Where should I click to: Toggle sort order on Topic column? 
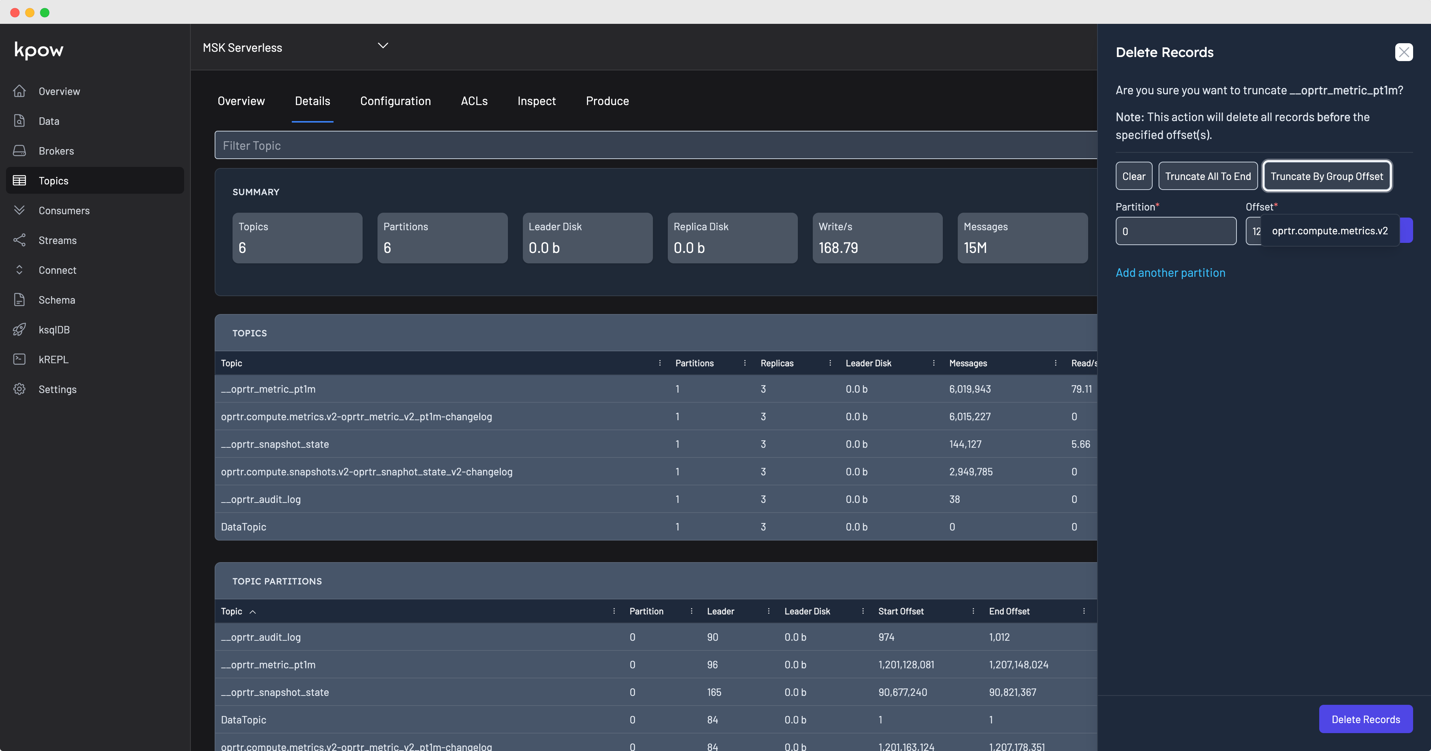[x=253, y=612]
